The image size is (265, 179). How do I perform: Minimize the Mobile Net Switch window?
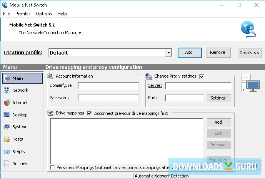click(x=222, y=5)
